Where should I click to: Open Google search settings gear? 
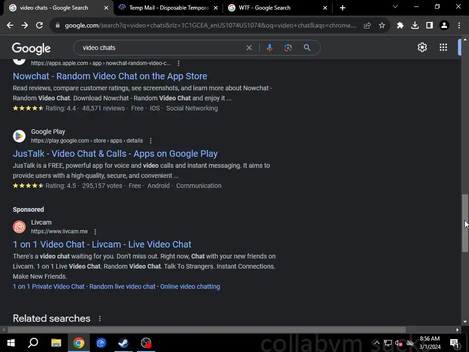(422, 47)
